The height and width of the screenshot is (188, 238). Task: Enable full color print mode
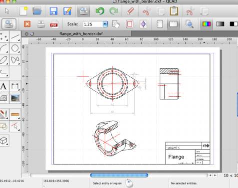click(207, 24)
